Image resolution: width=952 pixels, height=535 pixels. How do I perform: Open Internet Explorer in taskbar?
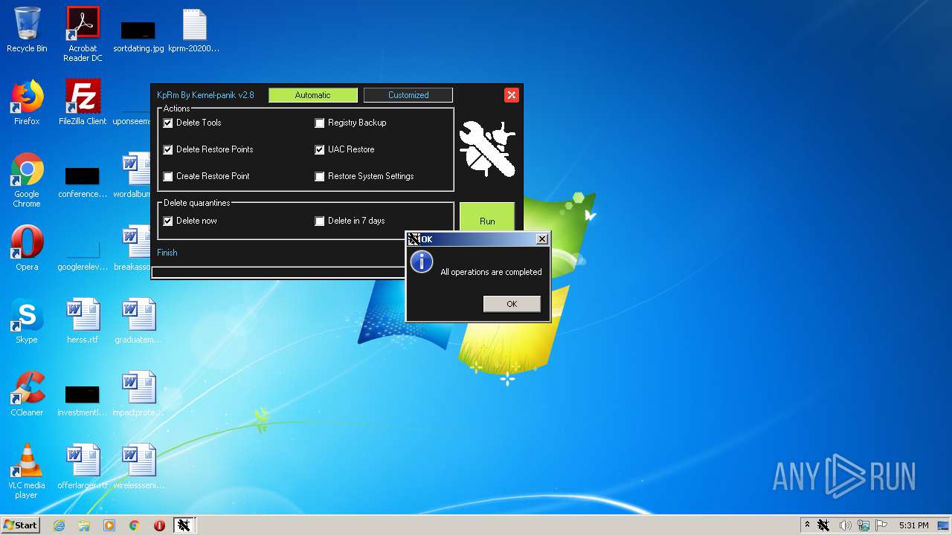[59, 525]
